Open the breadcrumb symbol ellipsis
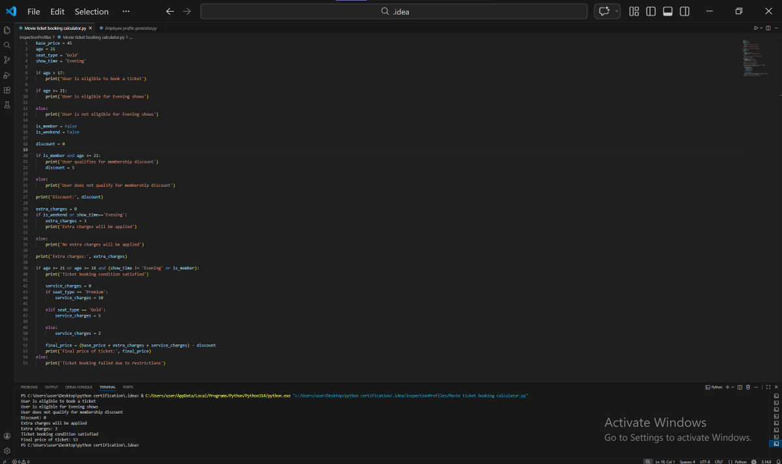 [x=130, y=37]
